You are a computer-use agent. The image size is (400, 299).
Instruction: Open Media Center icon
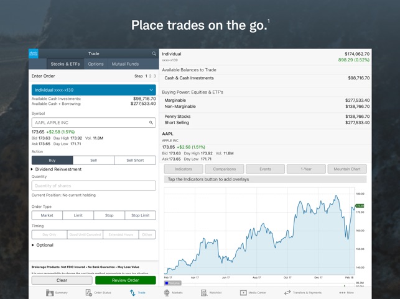(x=243, y=293)
